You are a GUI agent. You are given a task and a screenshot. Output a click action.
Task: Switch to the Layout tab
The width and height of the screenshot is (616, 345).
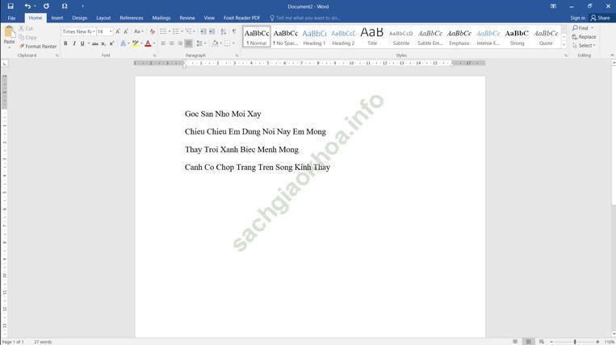tap(103, 18)
